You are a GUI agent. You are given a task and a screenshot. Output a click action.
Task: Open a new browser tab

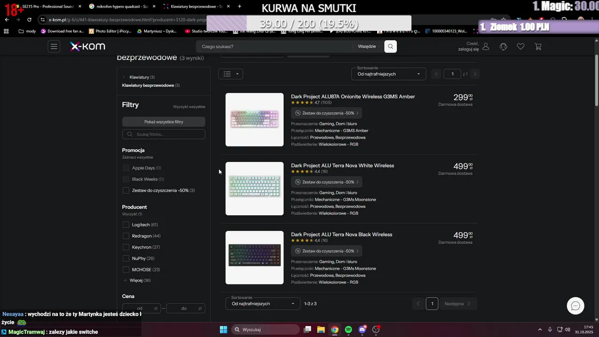tap(240, 7)
